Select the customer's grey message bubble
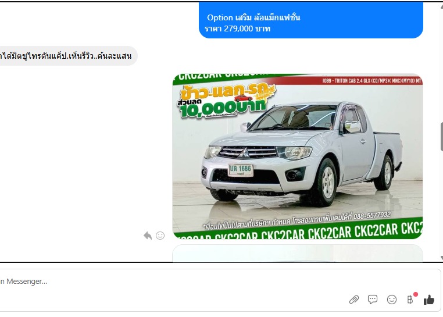Viewport: 443px width, 317px height. (68, 56)
